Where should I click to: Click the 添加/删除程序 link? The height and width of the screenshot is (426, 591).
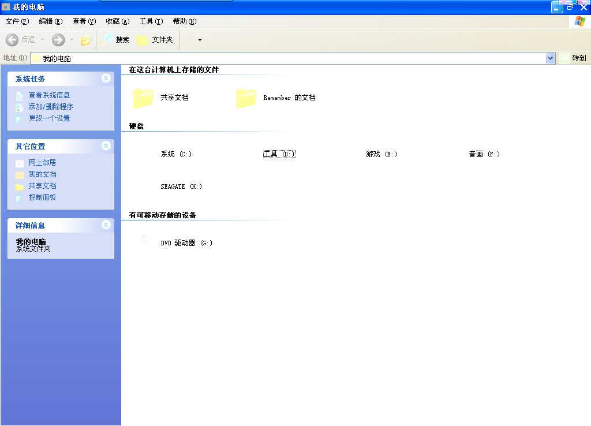51,107
